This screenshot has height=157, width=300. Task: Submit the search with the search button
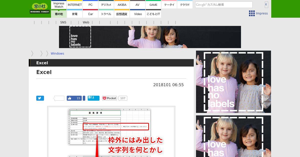(x=266, y=4)
